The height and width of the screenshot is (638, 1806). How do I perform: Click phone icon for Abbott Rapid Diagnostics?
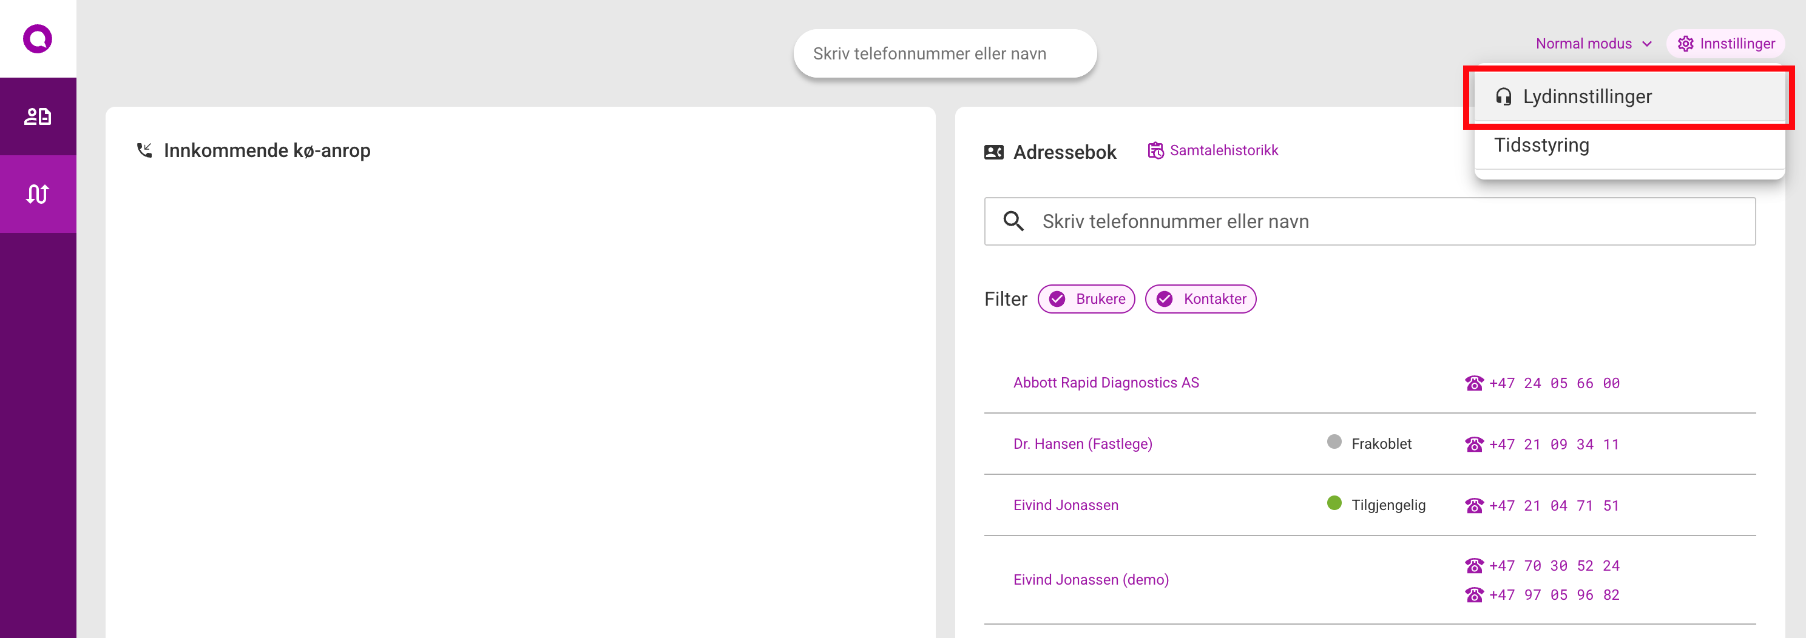1473,383
